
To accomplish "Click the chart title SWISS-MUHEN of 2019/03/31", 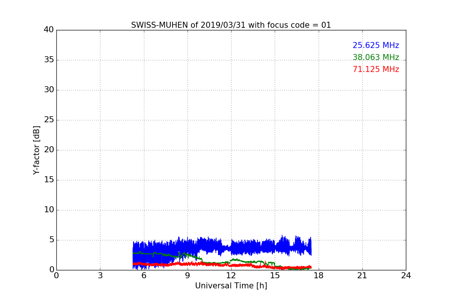I will (x=231, y=25).
